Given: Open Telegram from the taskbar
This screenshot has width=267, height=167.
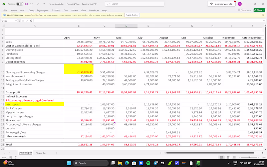Looking at the screenshot, I should 156,163.
